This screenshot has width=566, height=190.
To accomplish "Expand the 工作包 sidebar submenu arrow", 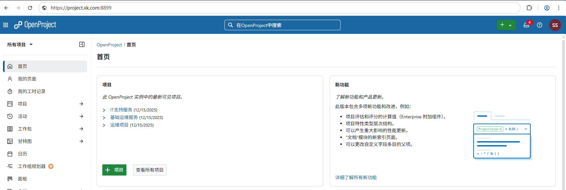I will click(81, 129).
